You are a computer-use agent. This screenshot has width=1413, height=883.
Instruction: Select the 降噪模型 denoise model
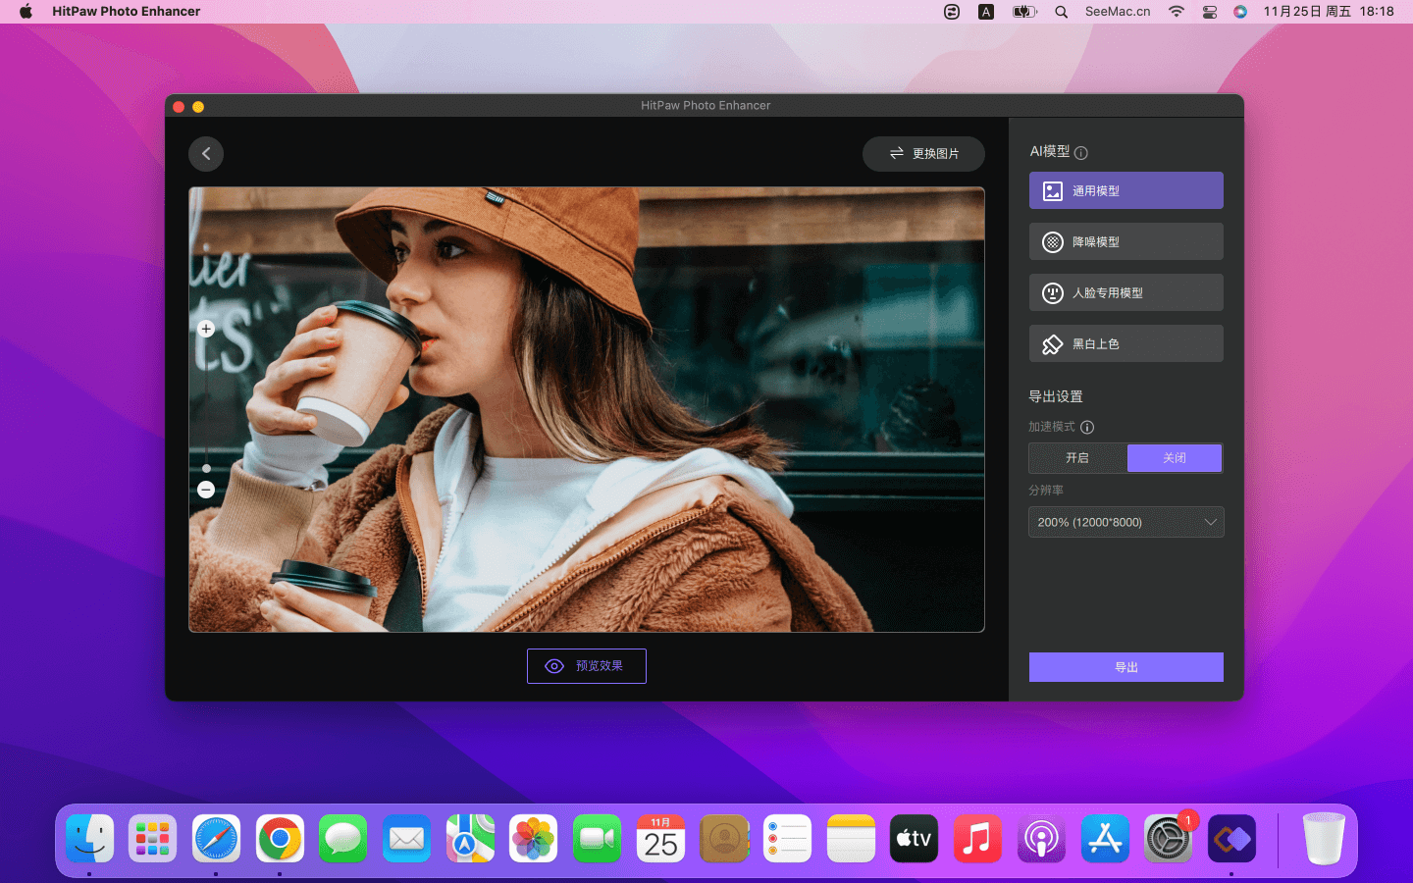click(x=1125, y=242)
